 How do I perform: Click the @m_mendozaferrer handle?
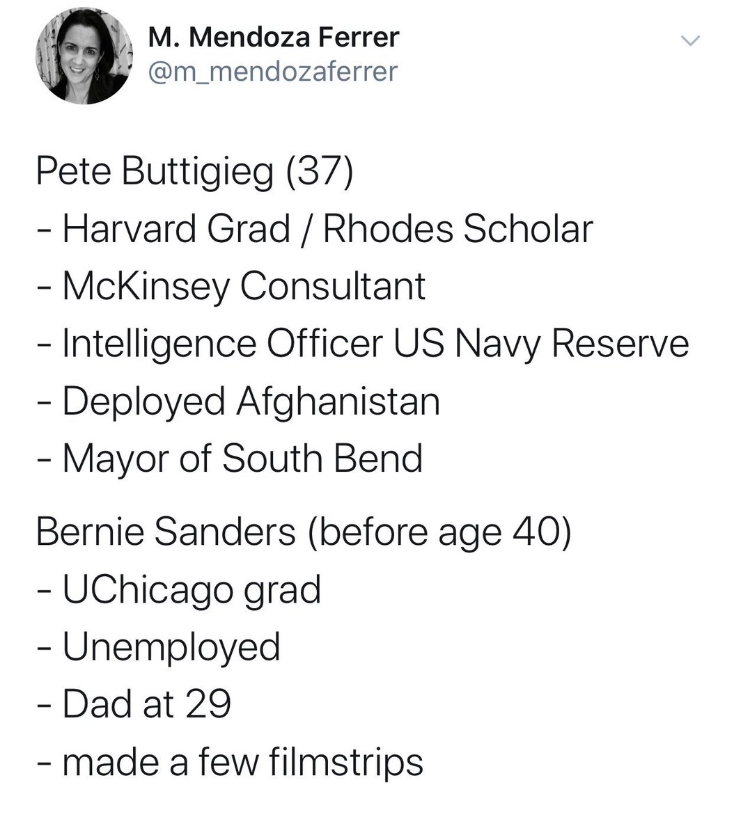coord(272,70)
